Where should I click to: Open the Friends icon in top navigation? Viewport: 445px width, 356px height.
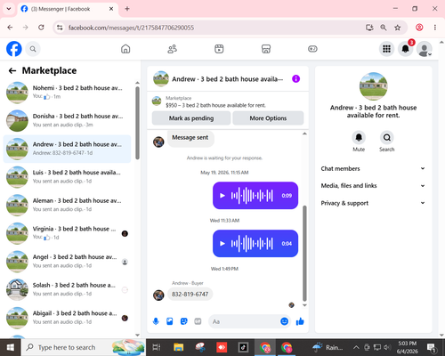click(173, 49)
